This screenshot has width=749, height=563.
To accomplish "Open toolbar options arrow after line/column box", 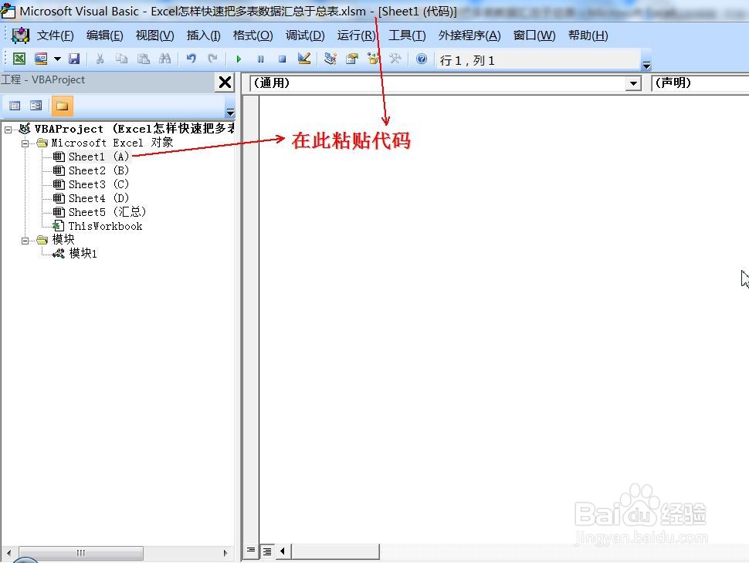I will [x=646, y=66].
